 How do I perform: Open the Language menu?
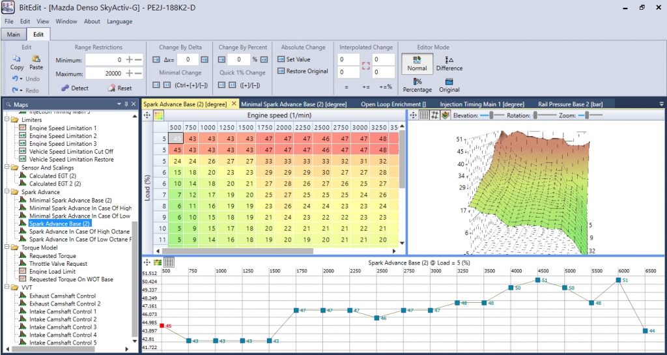coord(120,21)
